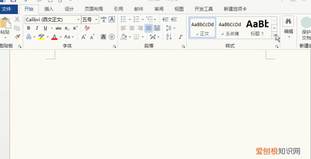Image resolution: width=311 pixels, height=159 pixels.
Task: Toggle Underline formatting
Action: 46,28
